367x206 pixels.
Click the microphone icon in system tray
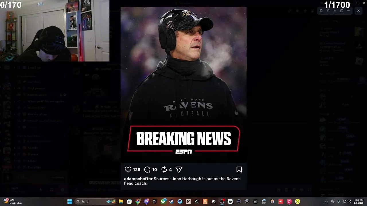tap(339, 201)
